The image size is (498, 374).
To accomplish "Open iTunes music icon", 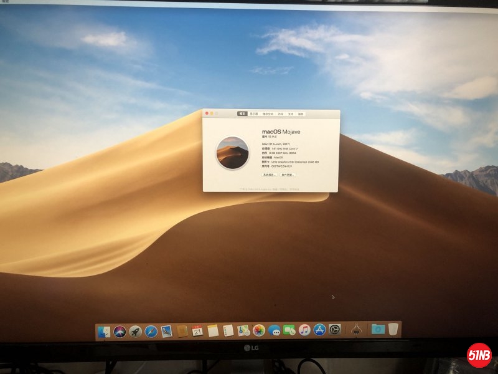I will [x=304, y=330].
